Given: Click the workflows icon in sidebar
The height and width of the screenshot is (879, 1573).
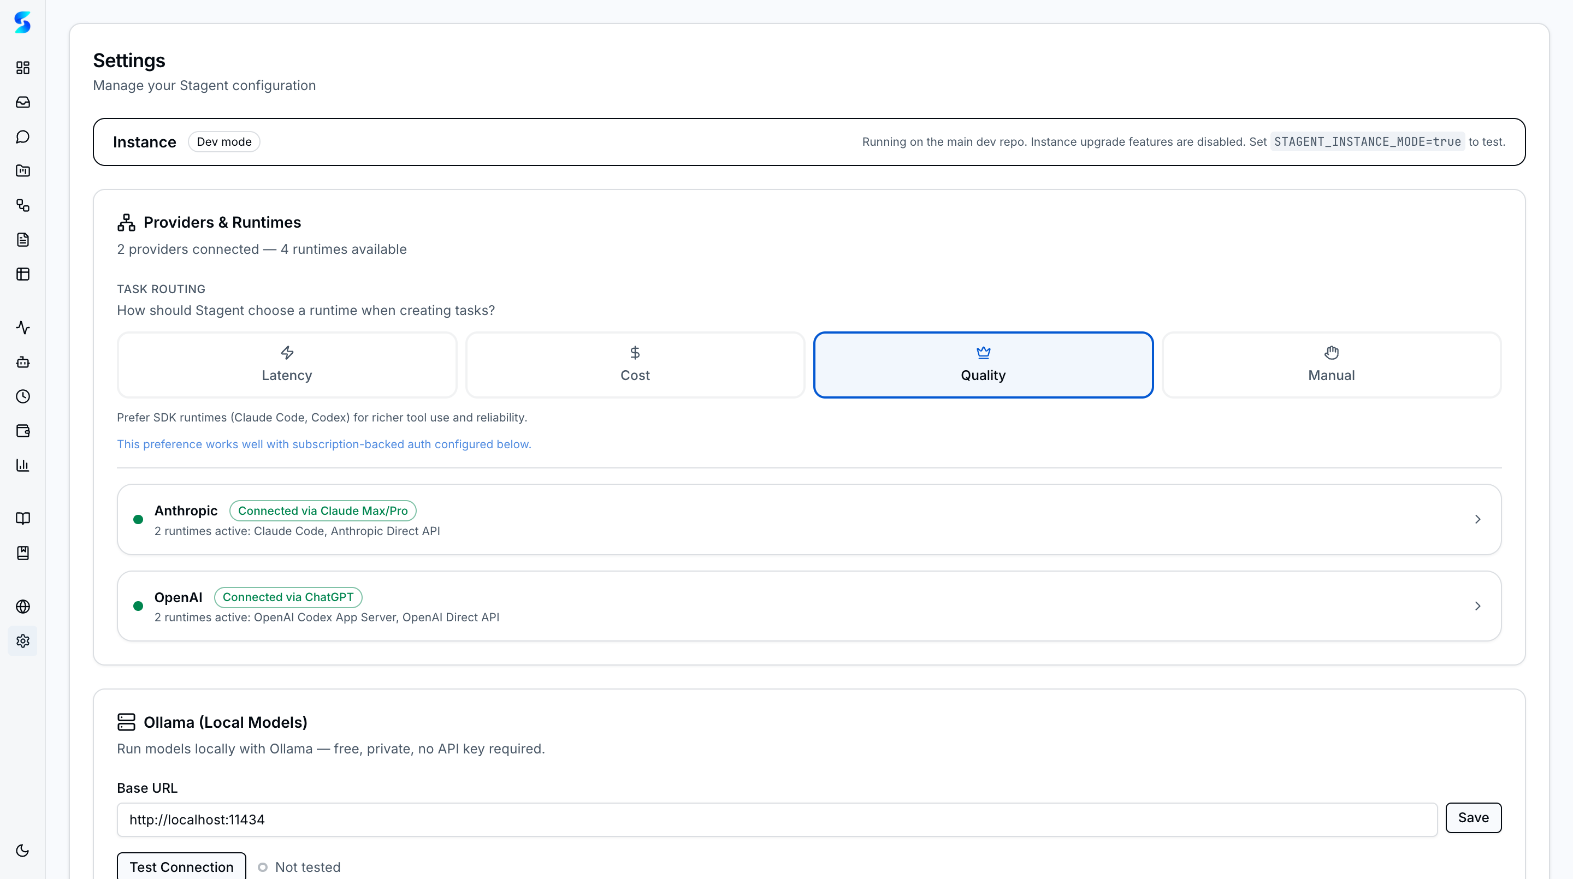Looking at the screenshot, I should [22, 205].
